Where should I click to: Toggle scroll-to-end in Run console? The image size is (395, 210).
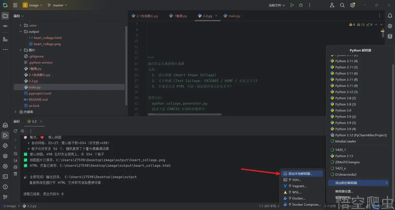(x=16, y=160)
